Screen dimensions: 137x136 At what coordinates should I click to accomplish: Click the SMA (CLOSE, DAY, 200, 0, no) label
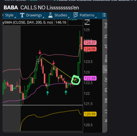28,22
